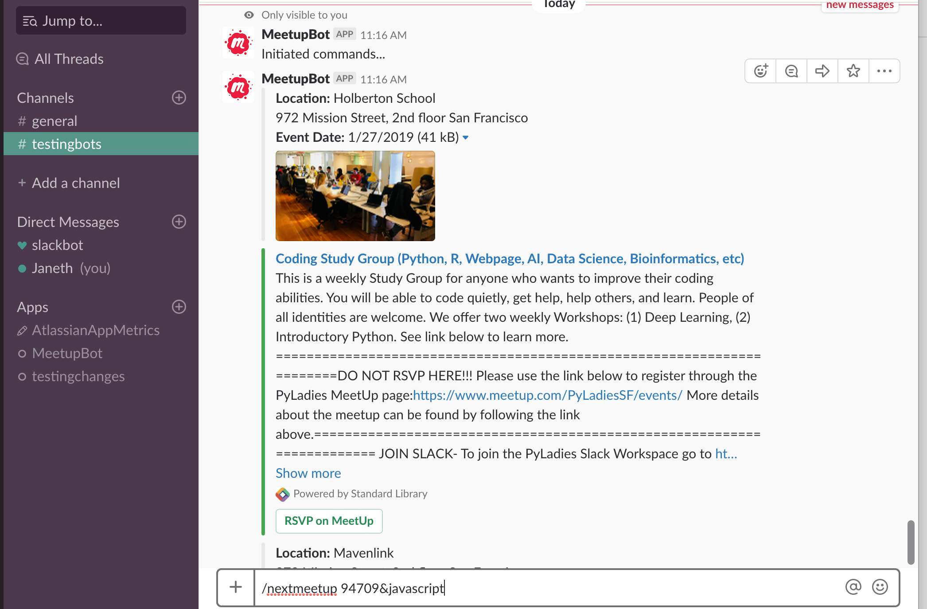
Task: Click the mention @ icon in message box
Action: (853, 587)
